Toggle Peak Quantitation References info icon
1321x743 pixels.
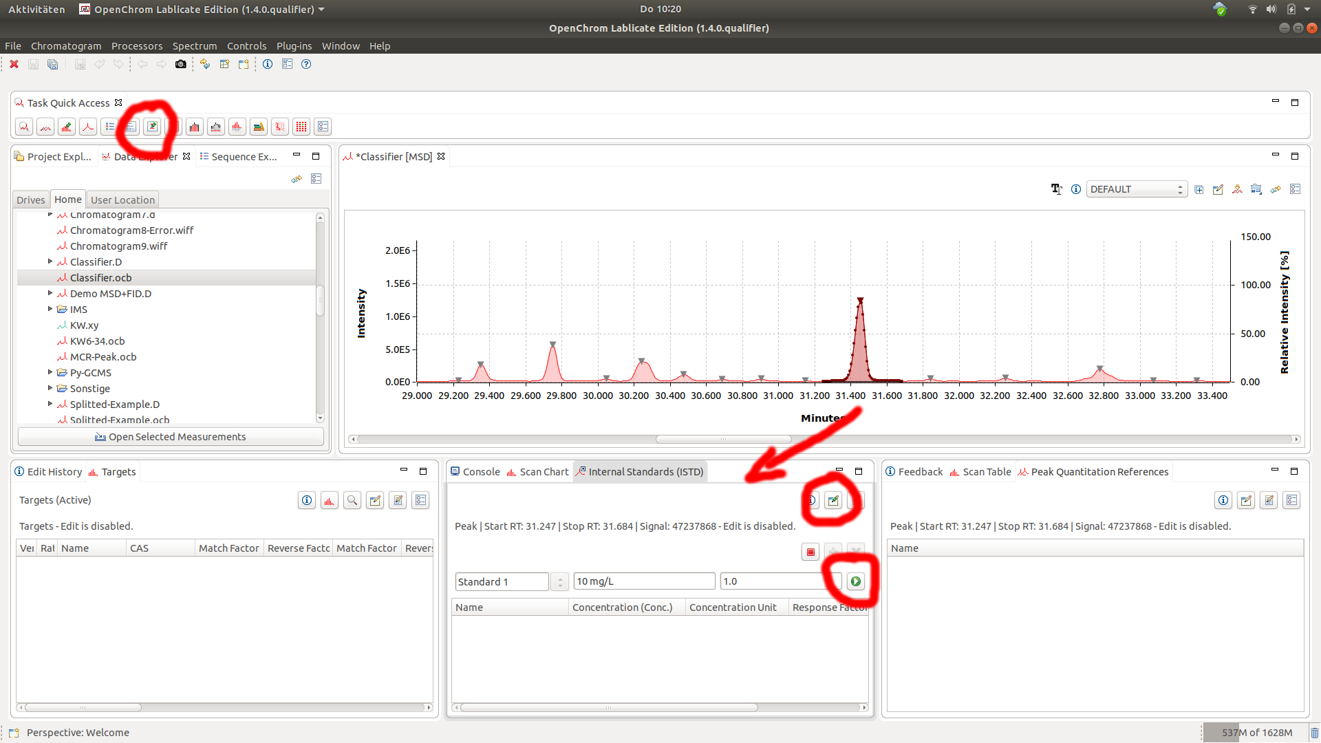pyautogui.click(x=1223, y=500)
